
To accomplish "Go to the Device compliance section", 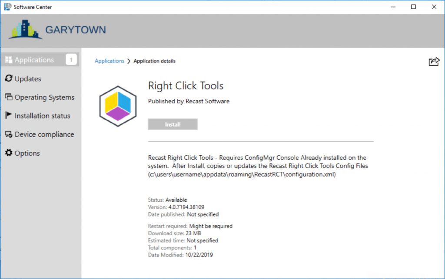I will pos(44,135).
